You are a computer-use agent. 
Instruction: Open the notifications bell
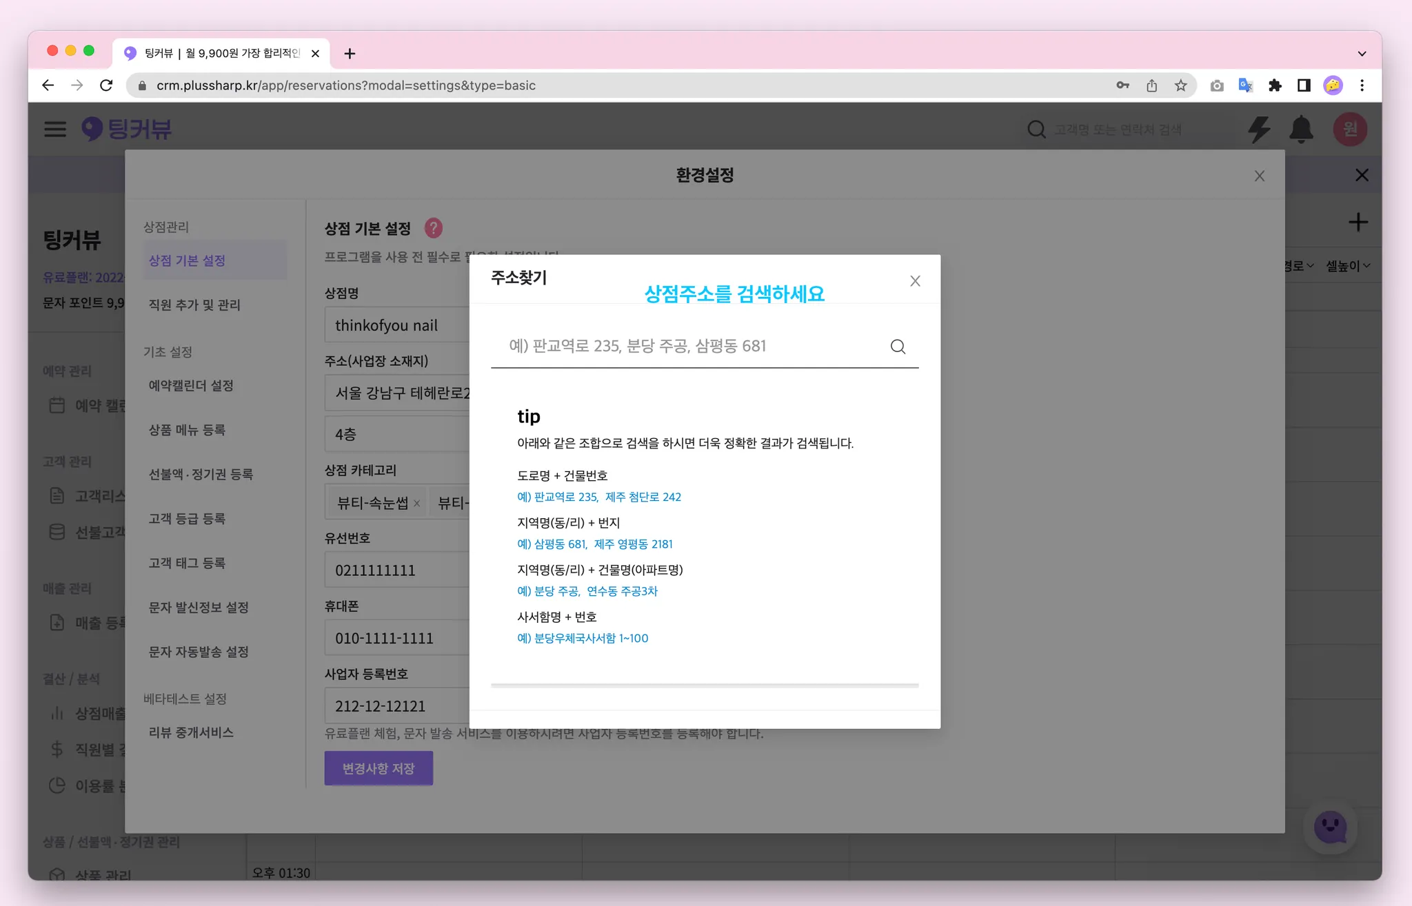pyautogui.click(x=1301, y=129)
